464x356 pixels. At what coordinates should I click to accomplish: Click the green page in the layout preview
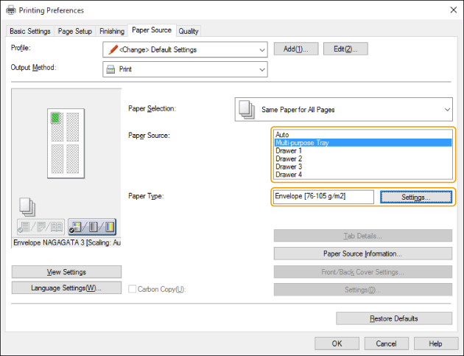coord(54,117)
